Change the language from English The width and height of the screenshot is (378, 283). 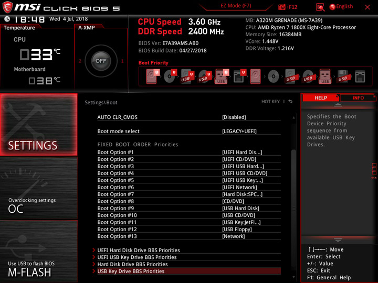tap(341, 7)
